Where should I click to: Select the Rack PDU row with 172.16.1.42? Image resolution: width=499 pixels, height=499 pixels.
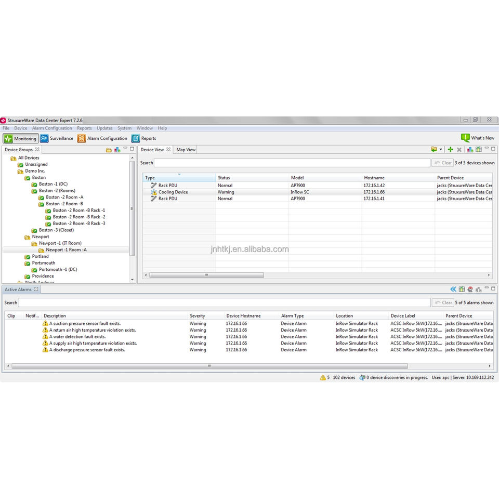coord(318,185)
